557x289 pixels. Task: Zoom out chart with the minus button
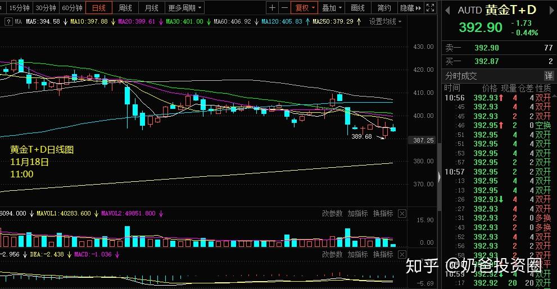[x=284, y=8]
